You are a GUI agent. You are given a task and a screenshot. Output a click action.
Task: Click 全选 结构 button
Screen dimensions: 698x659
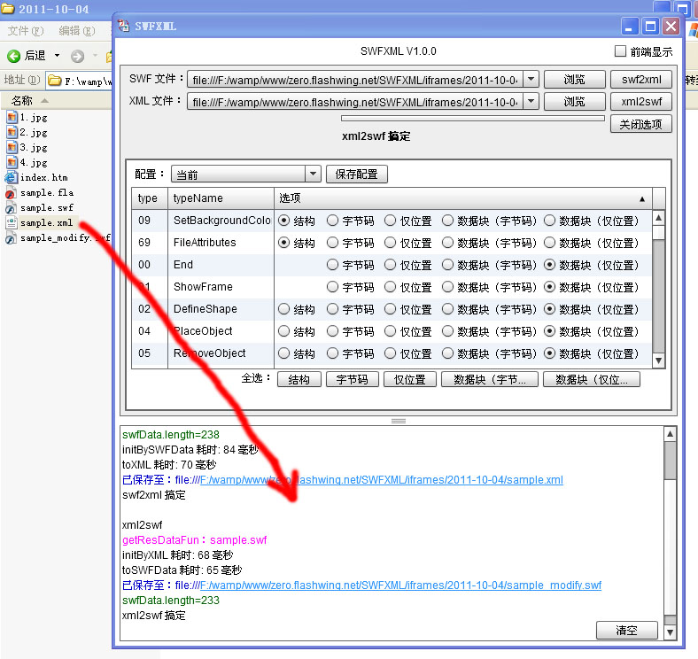pyautogui.click(x=299, y=379)
